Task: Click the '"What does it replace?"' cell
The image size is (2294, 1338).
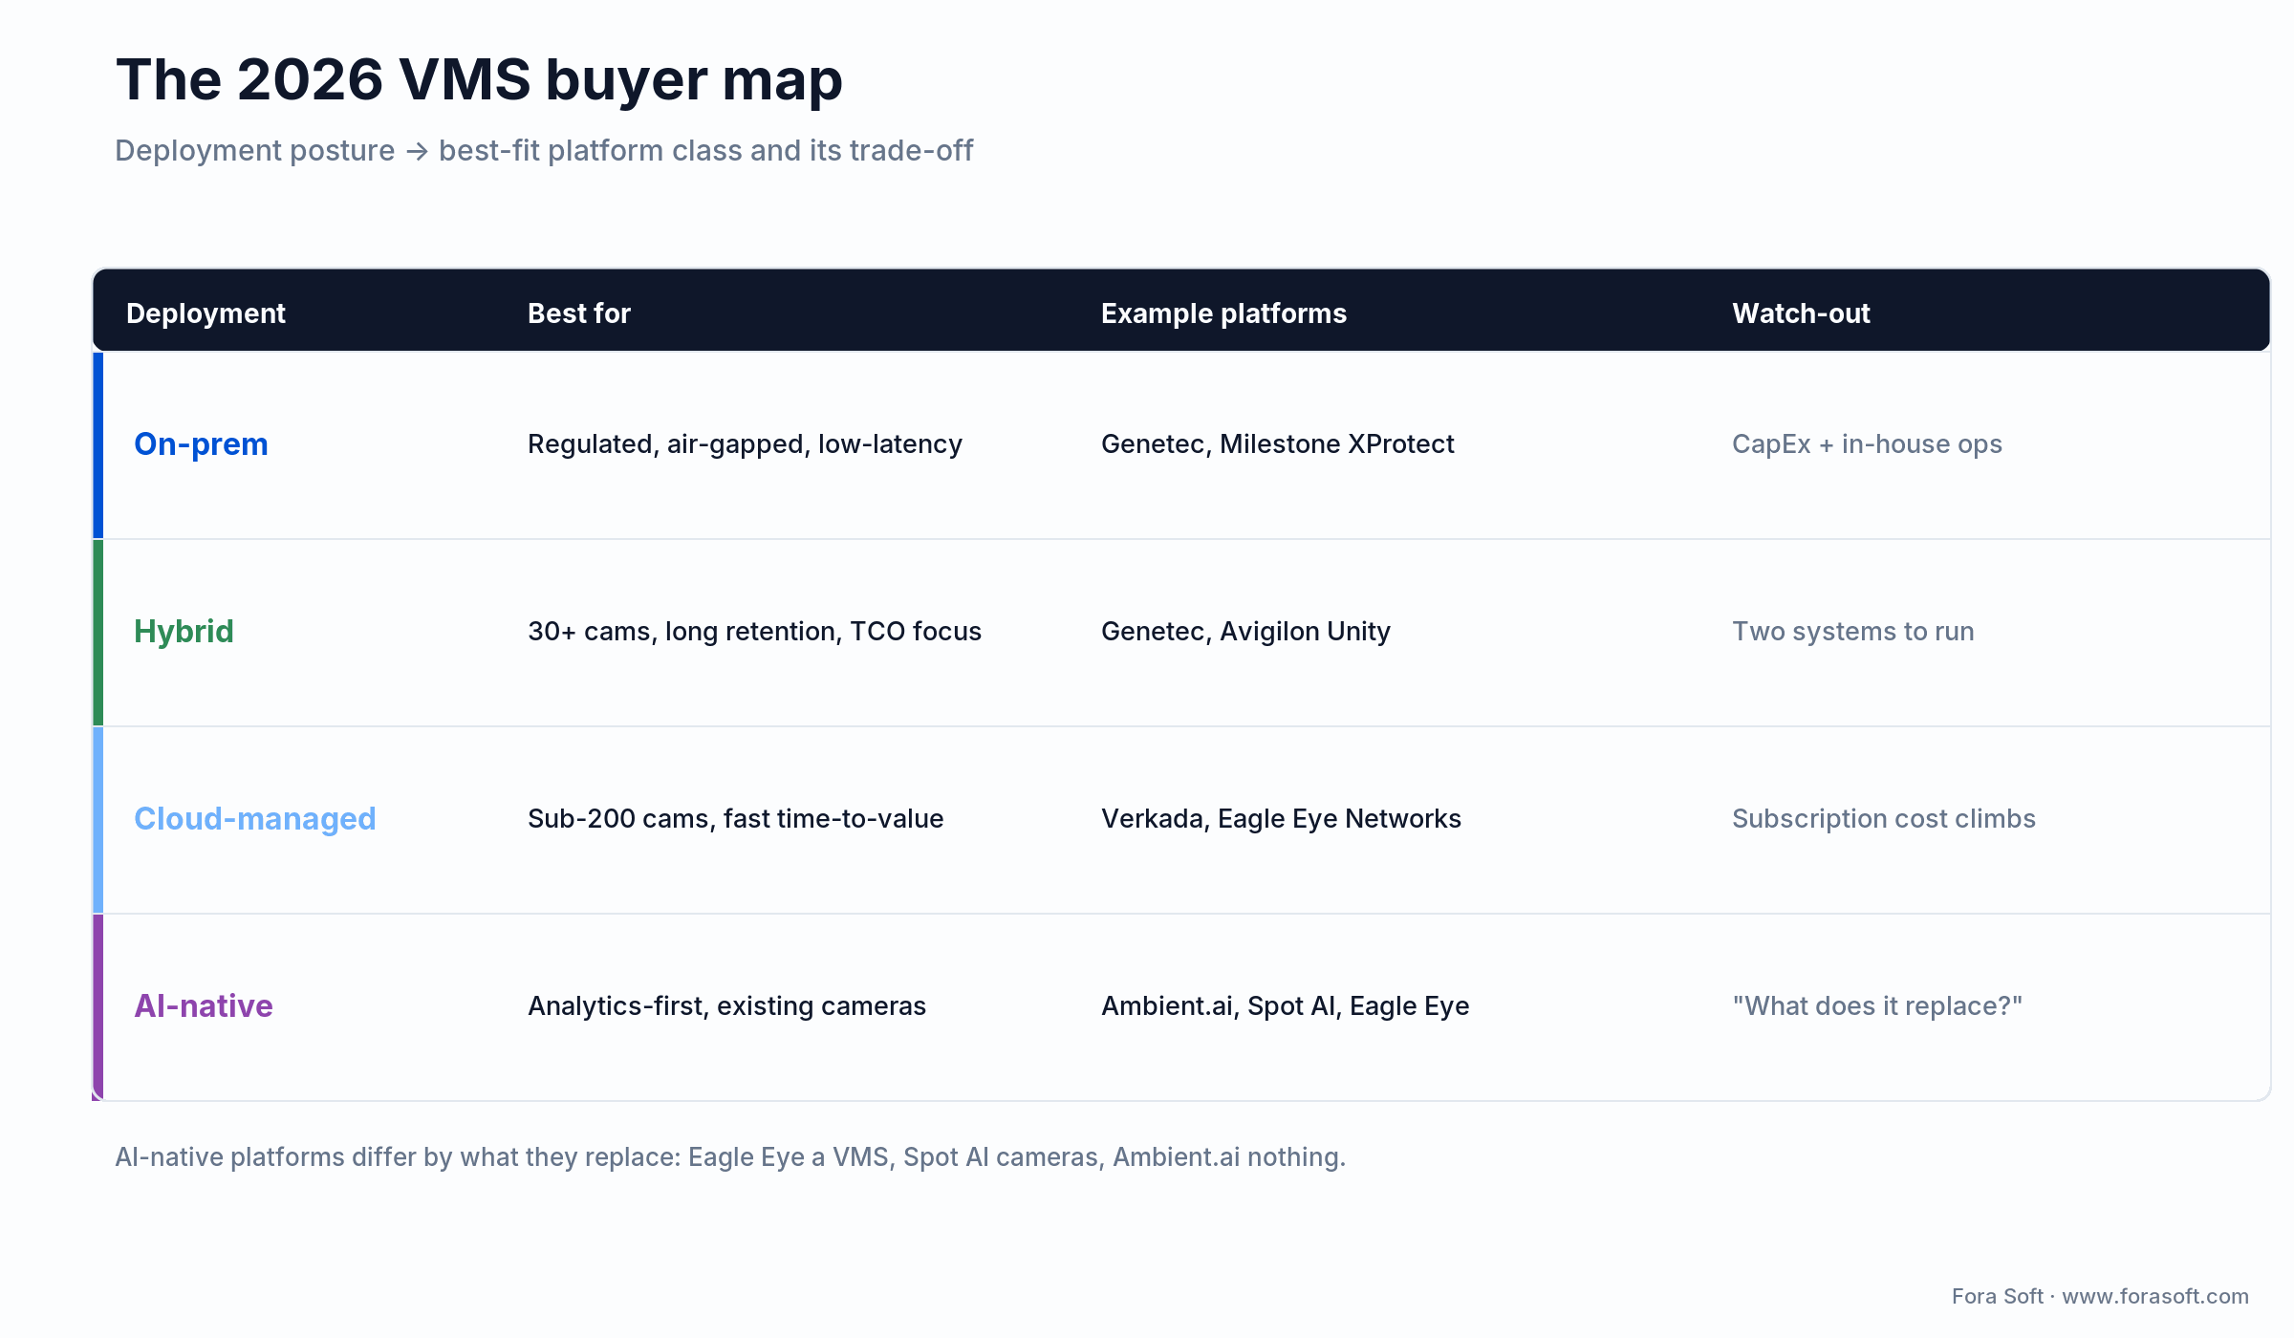Action: [x=1877, y=1006]
